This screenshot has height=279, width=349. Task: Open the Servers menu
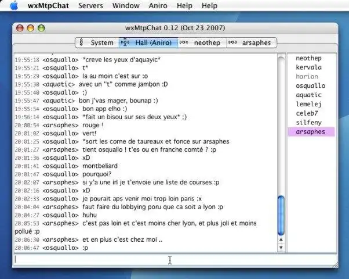coord(90,6)
